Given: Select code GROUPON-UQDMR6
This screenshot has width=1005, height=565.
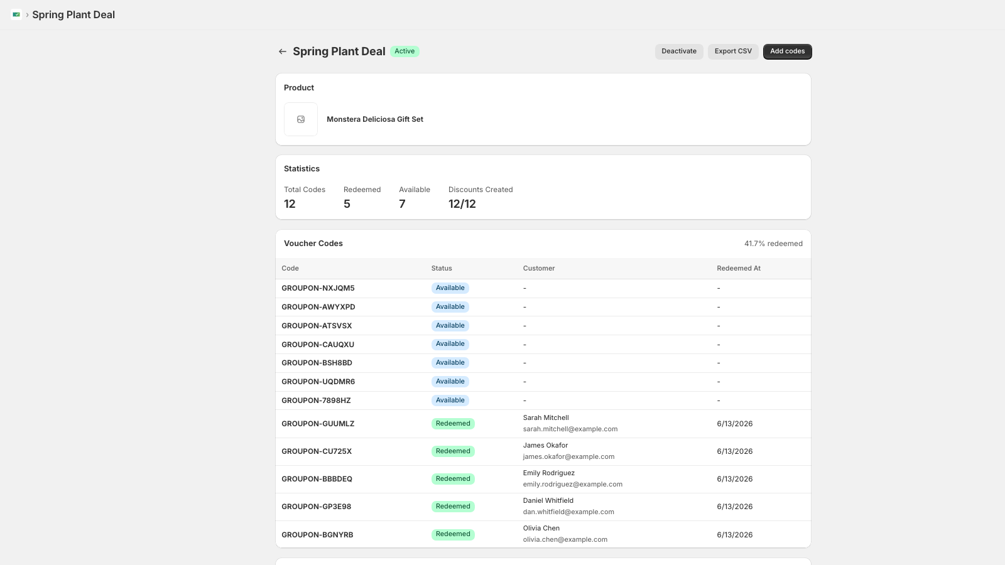Looking at the screenshot, I should point(318,382).
